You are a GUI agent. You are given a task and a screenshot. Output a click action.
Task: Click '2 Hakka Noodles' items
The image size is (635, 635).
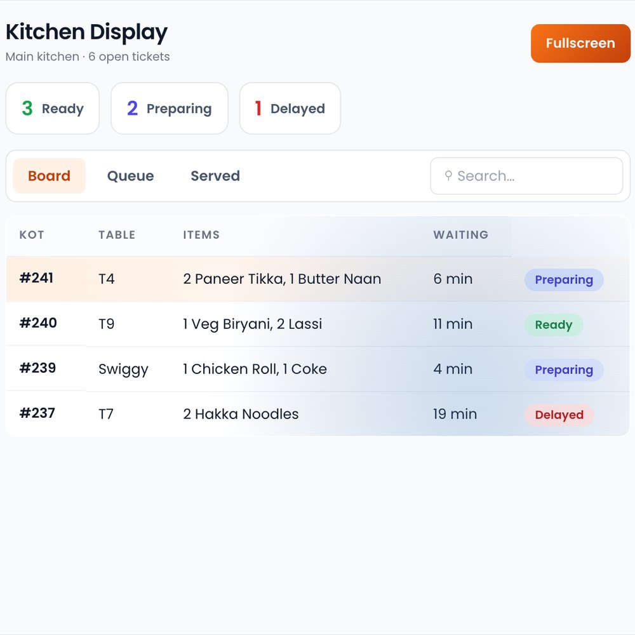point(241,414)
